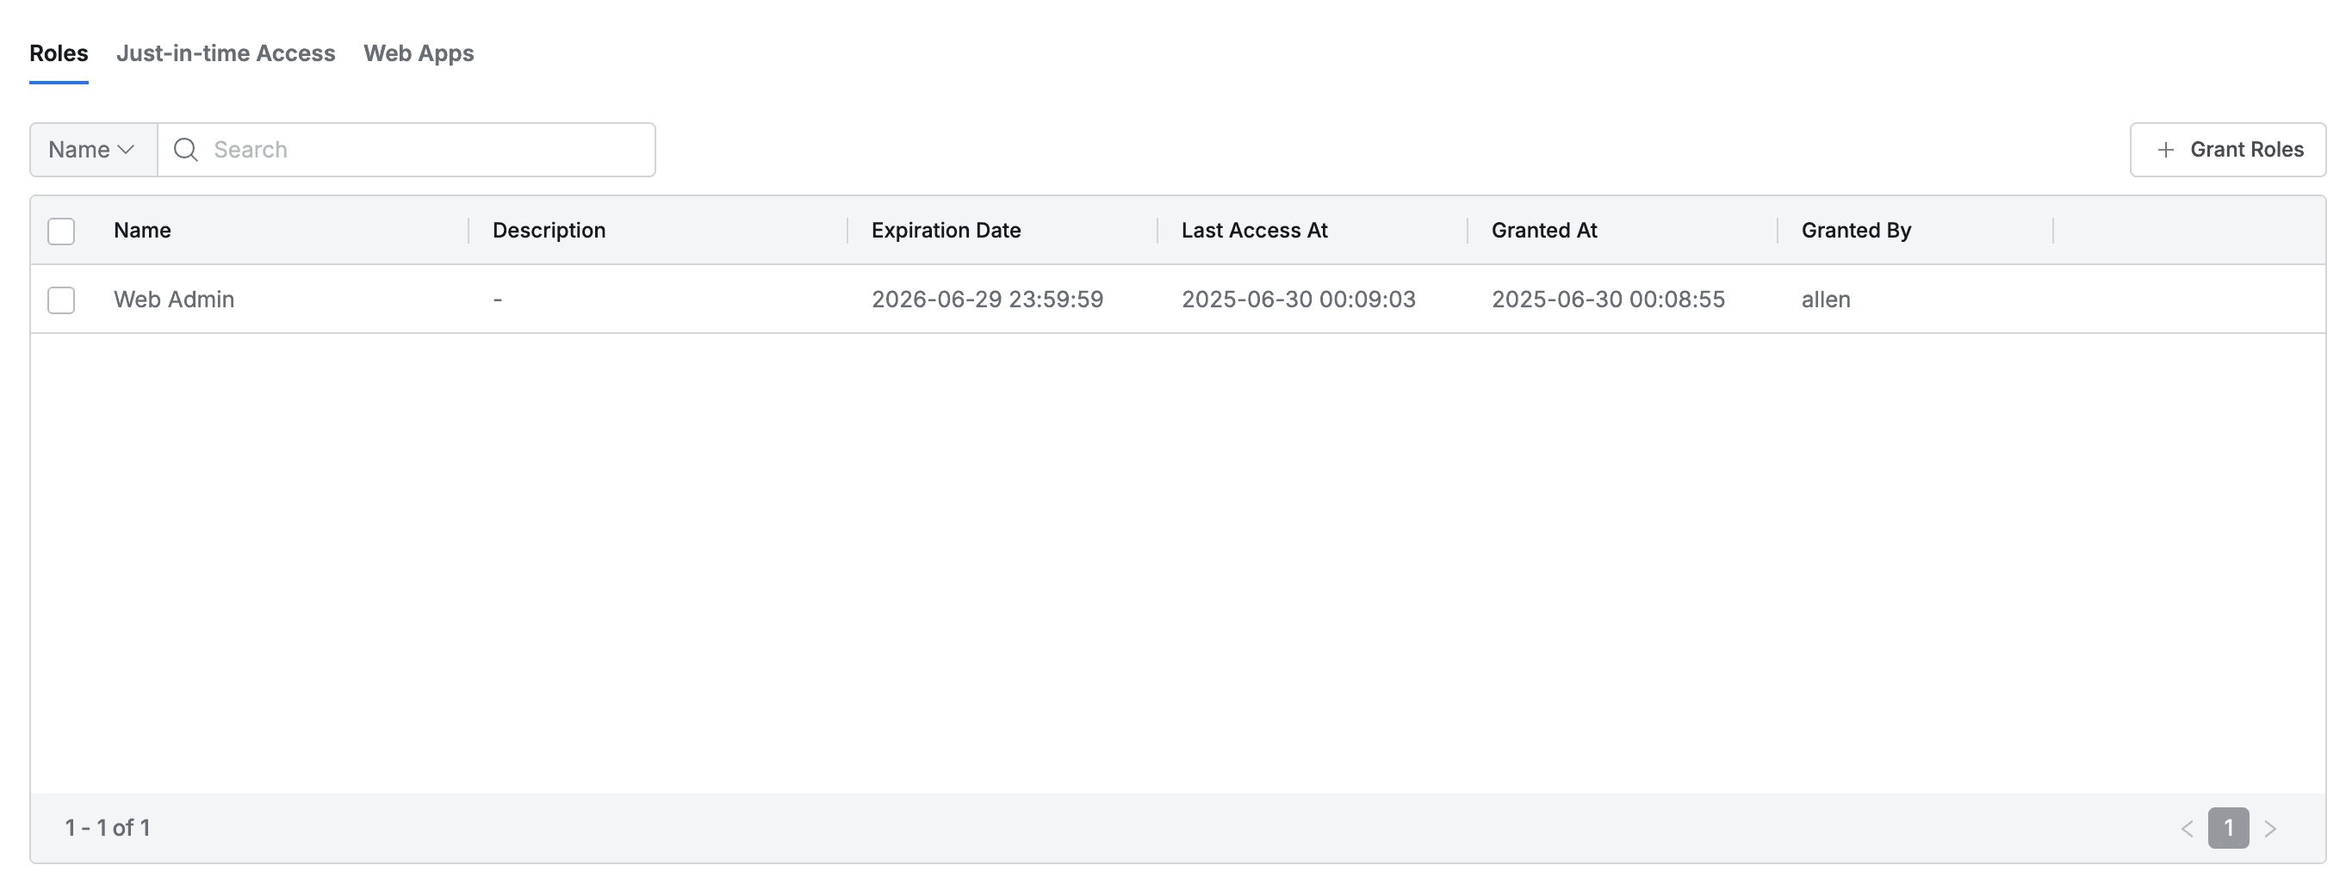The image size is (2346, 890).
Task: Open the Name filter dropdown
Action: click(92, 149)
